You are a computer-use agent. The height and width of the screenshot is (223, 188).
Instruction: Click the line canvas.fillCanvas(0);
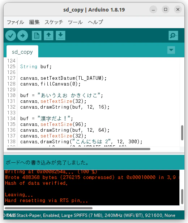pos(50,84)
